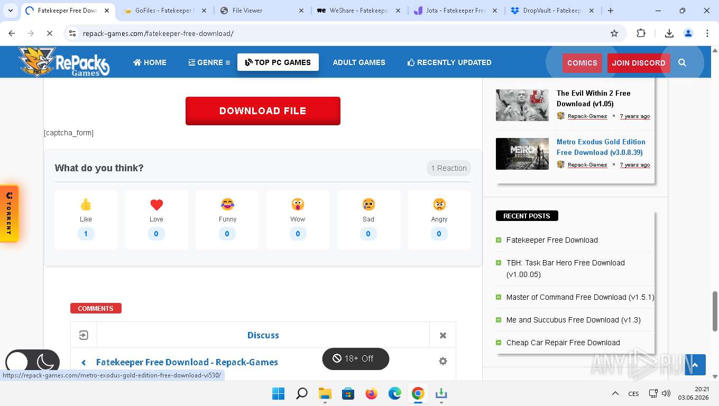The height and width of the screenshot is (406, 719).
Task: Click the COMICS button
Action: [582, 63]
